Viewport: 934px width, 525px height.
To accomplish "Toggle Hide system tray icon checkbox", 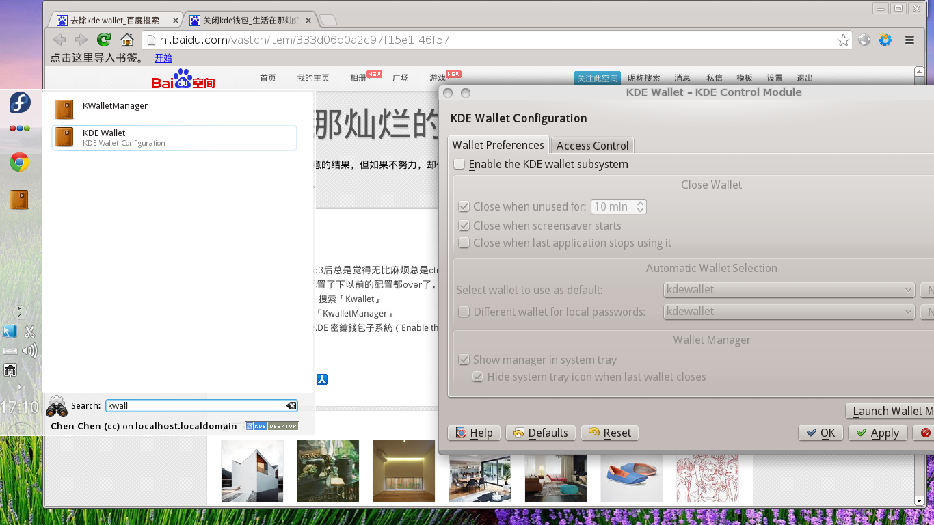I will tap(477, 377).
